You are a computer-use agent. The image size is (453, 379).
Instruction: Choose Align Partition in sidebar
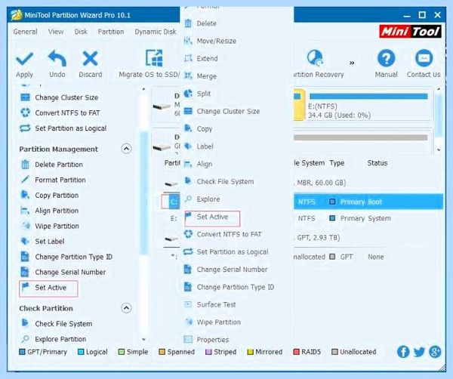[50, 211]
